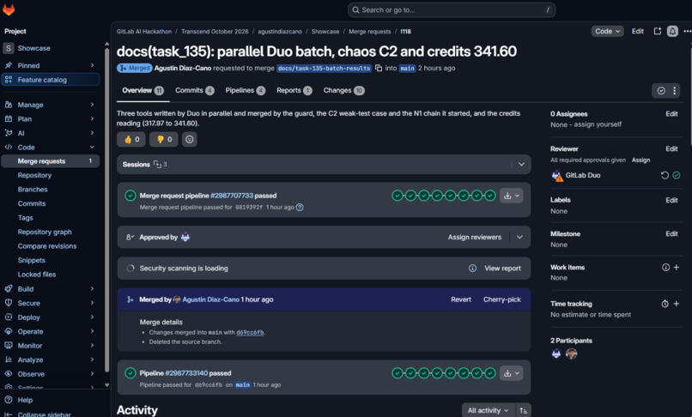Click security scanning info icon
Screen dimensions: 692x417
click(x=472, y=269)
